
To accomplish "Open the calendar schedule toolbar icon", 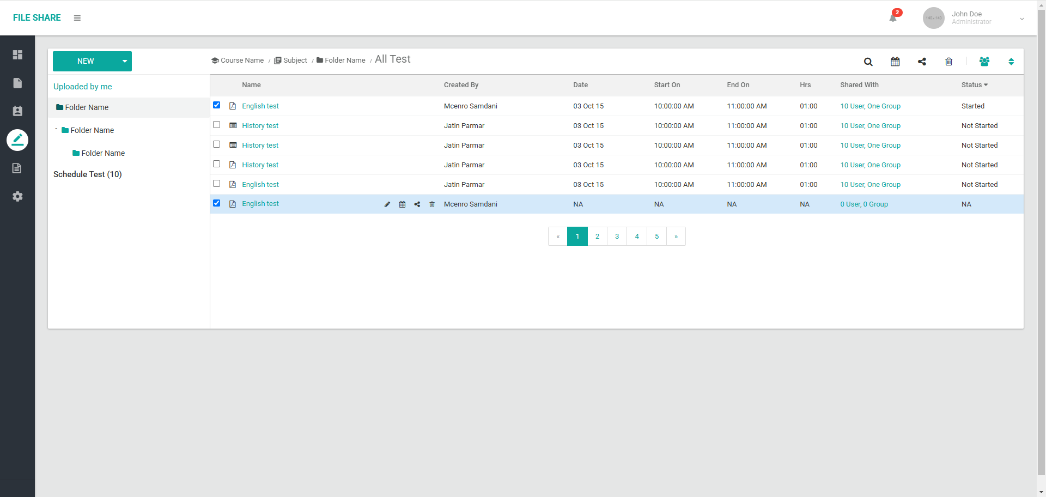I will coord(895,62).
